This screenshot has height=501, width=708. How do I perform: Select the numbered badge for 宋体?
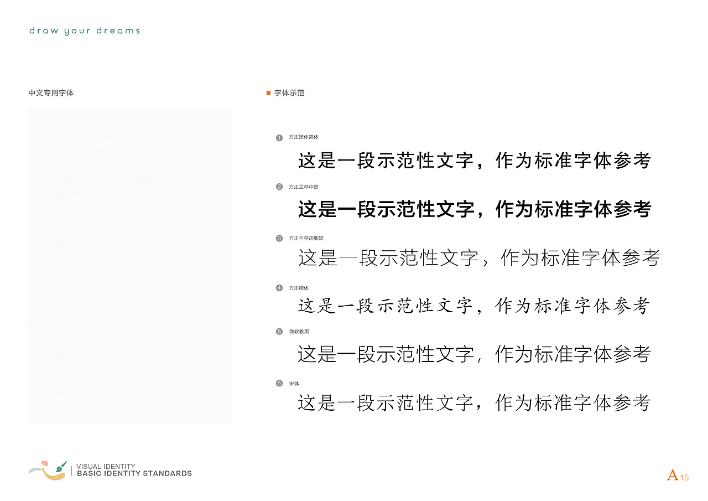[279, 383]
